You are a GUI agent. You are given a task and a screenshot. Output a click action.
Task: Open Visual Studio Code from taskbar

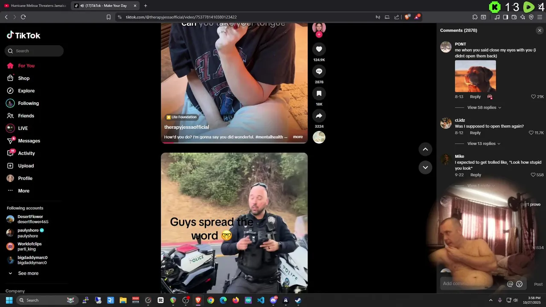click(261, 300)
